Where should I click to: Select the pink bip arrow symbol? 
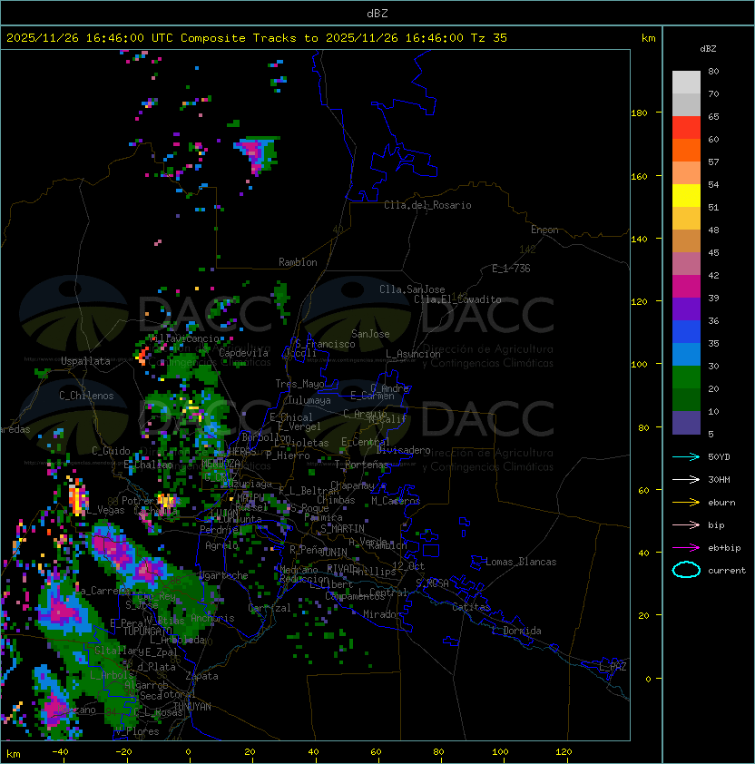[x=686, y=524]
